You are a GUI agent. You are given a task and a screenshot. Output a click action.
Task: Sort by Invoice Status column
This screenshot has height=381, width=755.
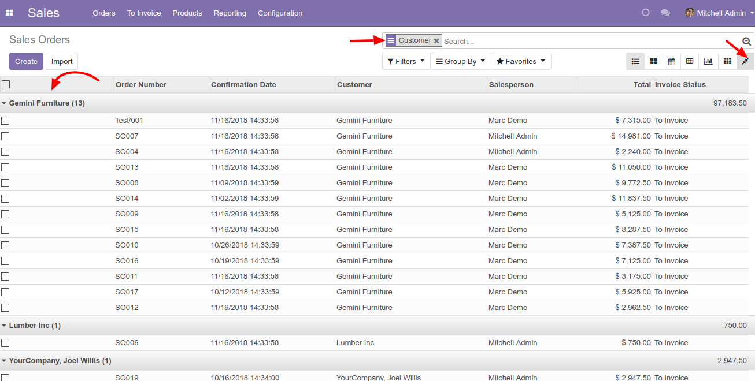(701, 84)
